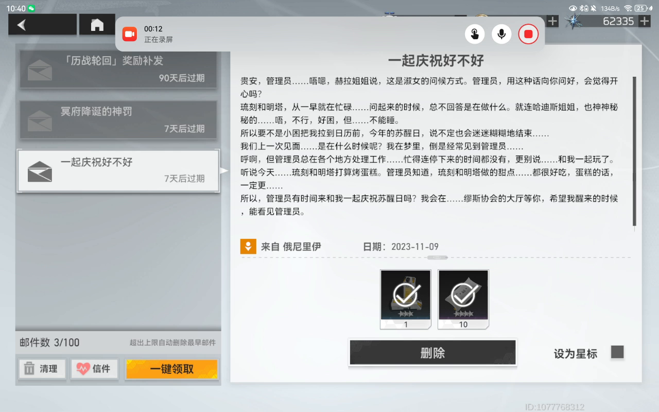The image size is (659, 412).
Task: Open the 信件 letters button
Action: click(94, 369)
